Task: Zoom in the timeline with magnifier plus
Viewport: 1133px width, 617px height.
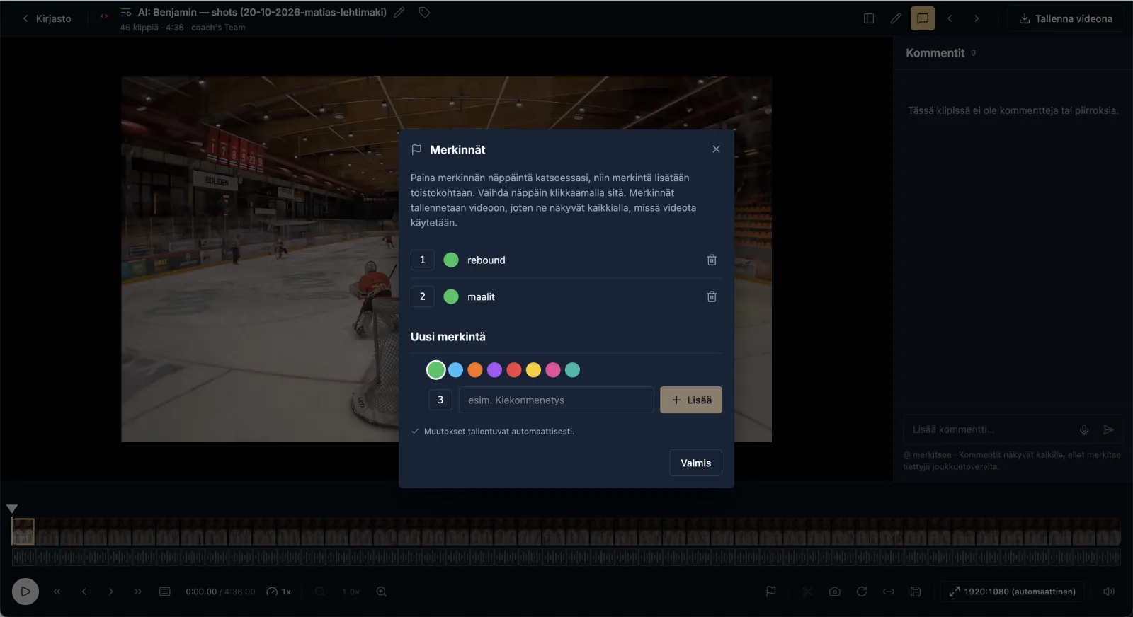Action: point(382,592)
